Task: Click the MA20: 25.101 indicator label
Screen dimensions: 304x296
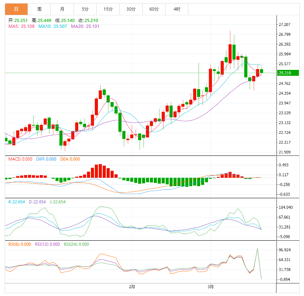Action: (85, 26)
